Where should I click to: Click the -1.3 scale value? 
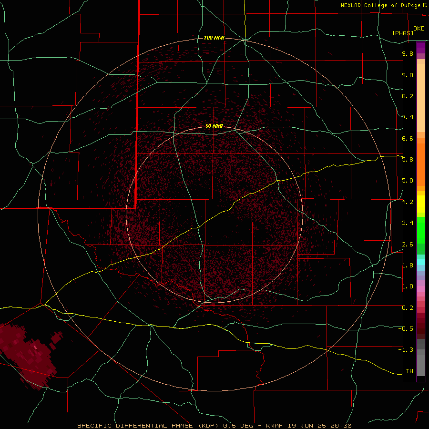(406, 350)
